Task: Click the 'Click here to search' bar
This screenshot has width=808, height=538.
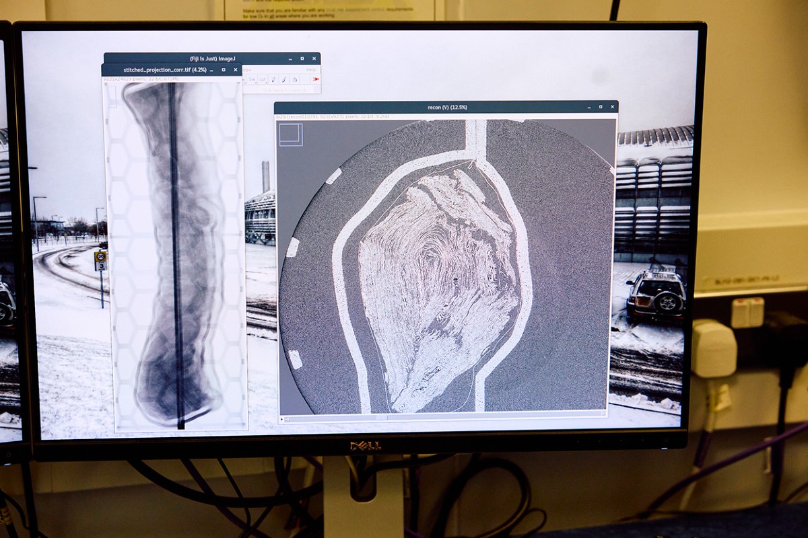Action: tap(283, 90)
